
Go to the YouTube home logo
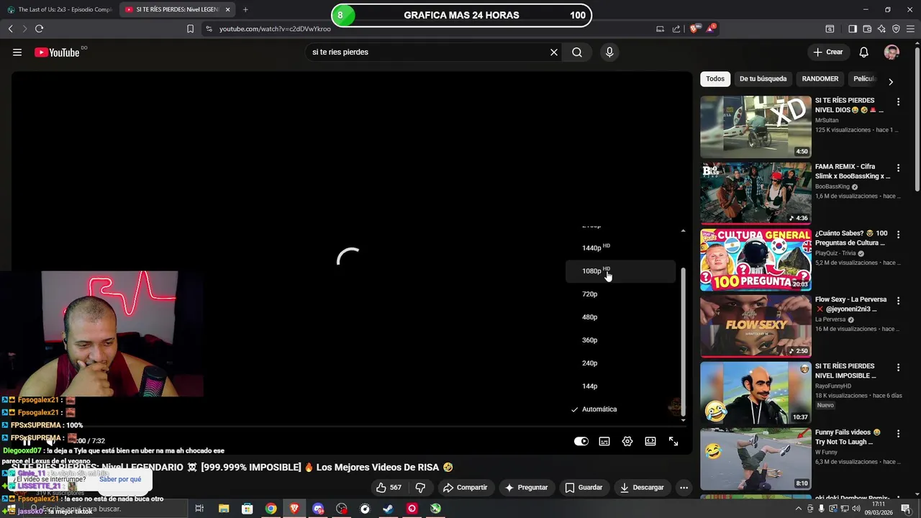pyautogui.click(x=57, y=52)
